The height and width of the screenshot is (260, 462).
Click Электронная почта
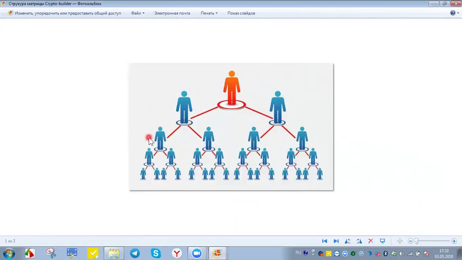(x=172, y=13)
